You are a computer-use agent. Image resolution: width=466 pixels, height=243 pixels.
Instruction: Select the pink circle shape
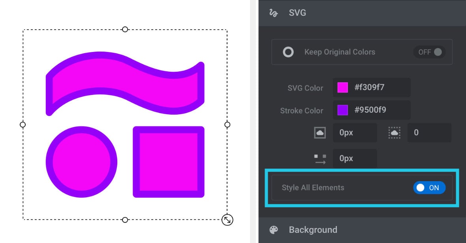pos(81,162)
